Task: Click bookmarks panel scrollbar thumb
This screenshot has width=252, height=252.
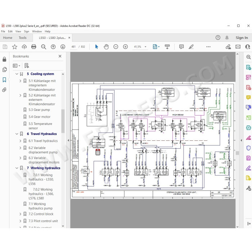Action: pos(63,121)
